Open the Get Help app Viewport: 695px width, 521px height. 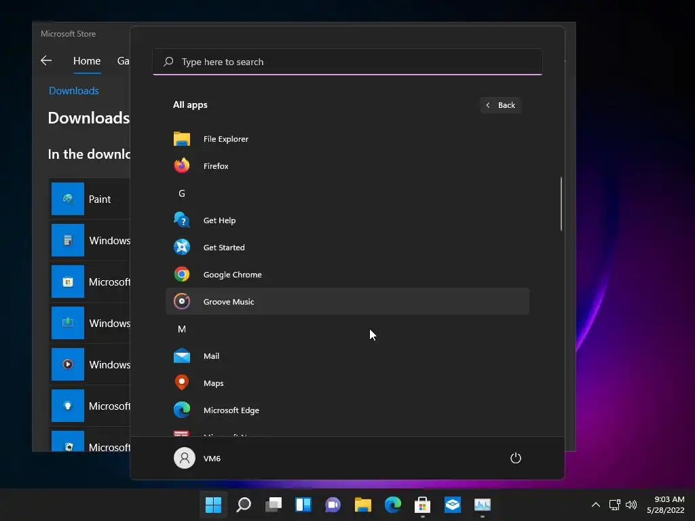tap(347, 220)
